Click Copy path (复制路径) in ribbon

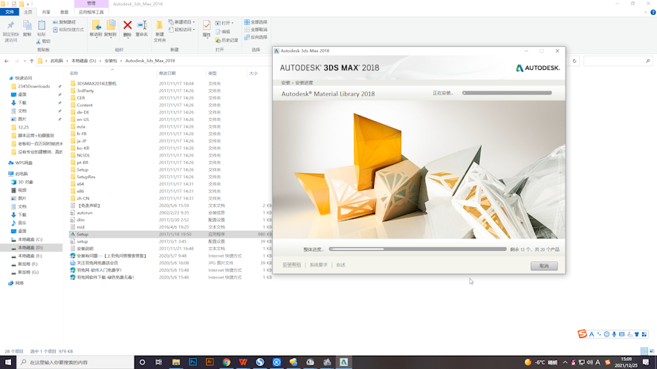coord(65,22)
